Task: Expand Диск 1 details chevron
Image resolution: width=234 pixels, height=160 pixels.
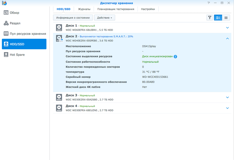Action: click(227, 28)
